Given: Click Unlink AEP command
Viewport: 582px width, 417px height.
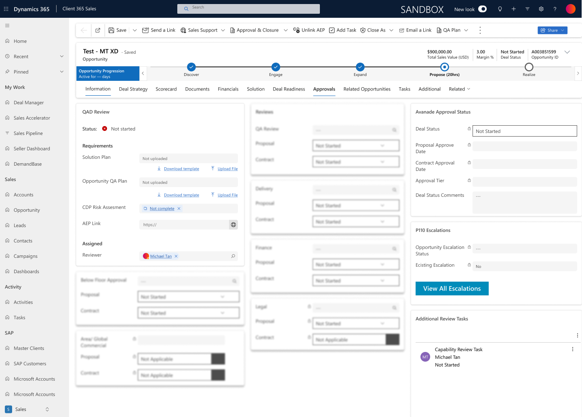Looking at the screenshot, I should [309, 30].
